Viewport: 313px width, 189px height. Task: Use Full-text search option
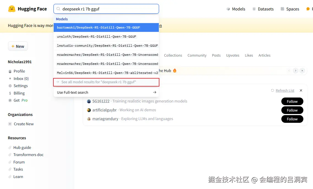[106, 92]
